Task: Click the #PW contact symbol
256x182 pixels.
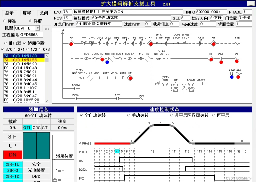Action: (x=117, y=98)
